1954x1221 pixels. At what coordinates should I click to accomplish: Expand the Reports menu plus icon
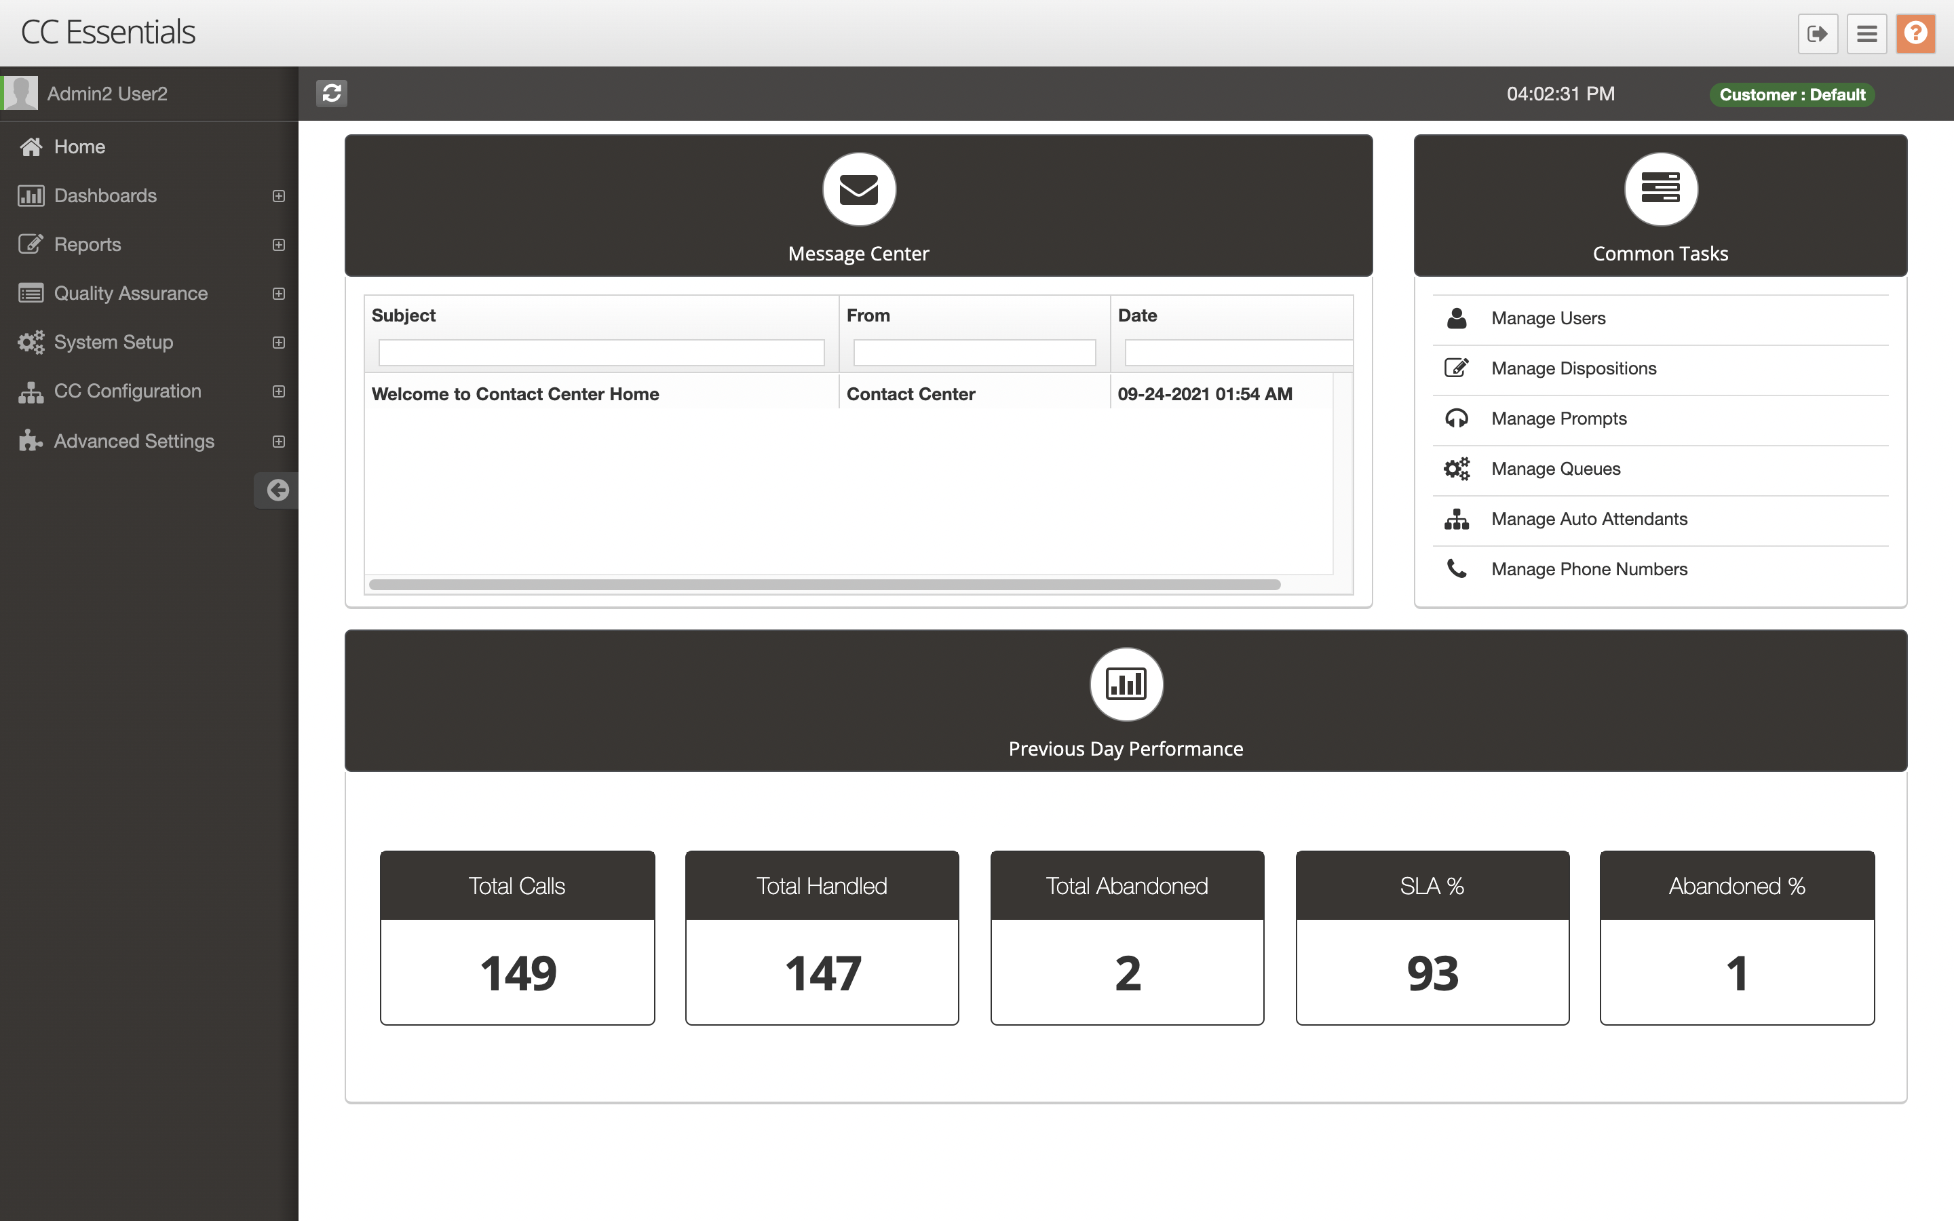click(x=279, y=245)
